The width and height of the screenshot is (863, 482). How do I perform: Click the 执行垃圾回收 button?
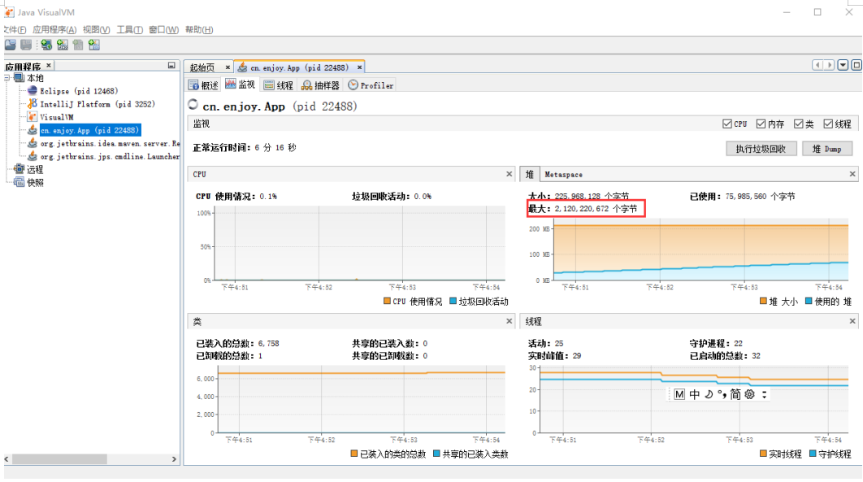point(761,149)
